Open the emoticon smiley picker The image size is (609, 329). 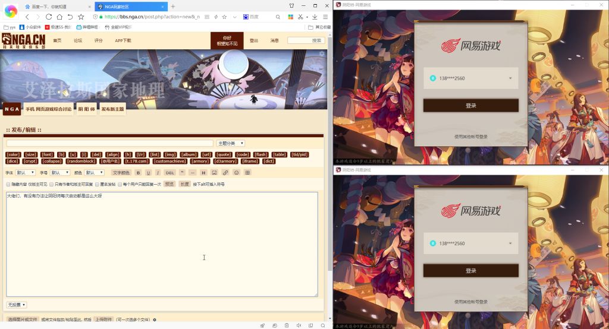coord(237,173)
